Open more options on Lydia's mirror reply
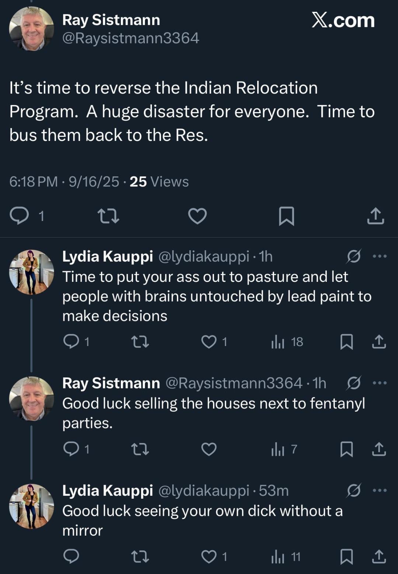Viewport: 398px width, 574px height. click(380, 491)
